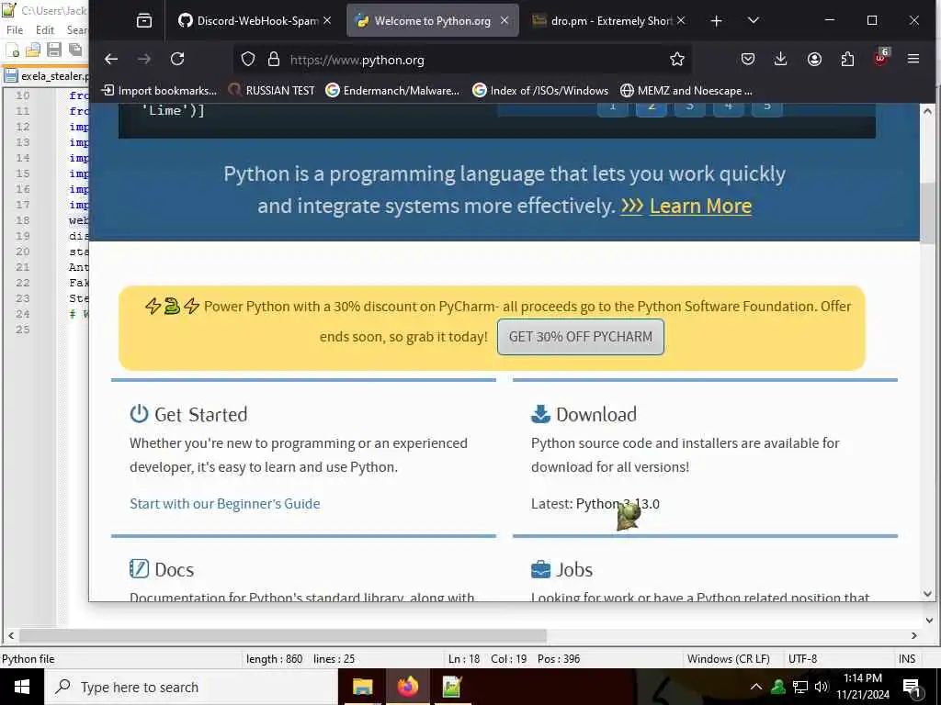Open the Endermanch/Malware bookmark
Viewport: 941px width, 705px height.
pos(392,91)
